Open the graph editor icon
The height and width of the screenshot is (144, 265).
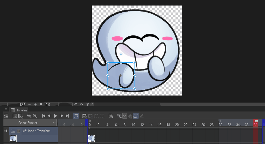(x=6, y=116)
